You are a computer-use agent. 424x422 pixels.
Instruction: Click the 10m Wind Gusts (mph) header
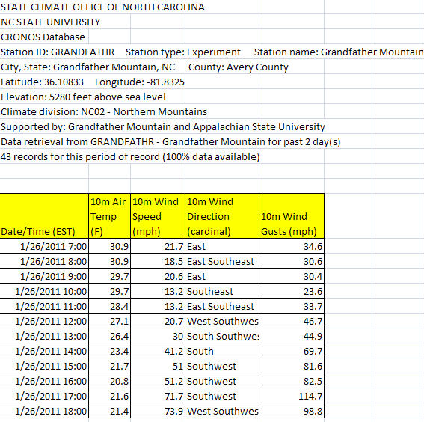292,216
